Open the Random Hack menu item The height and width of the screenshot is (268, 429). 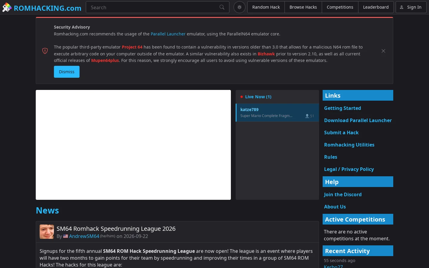266,7
